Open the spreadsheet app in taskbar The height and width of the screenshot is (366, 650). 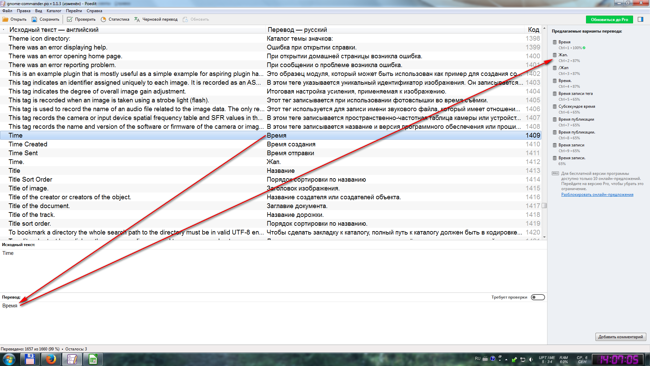[93, 359]
